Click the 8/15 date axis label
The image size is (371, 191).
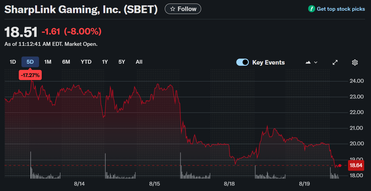(154, 184)
